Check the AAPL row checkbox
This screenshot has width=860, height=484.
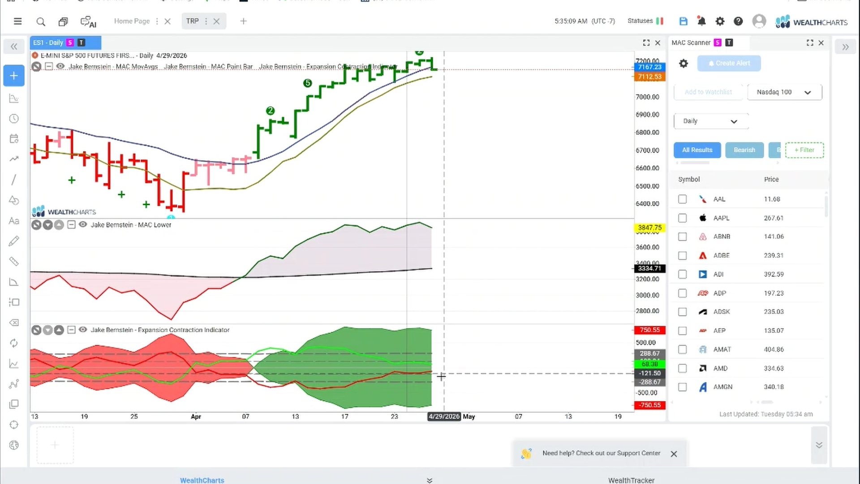[x=682, y=218]
